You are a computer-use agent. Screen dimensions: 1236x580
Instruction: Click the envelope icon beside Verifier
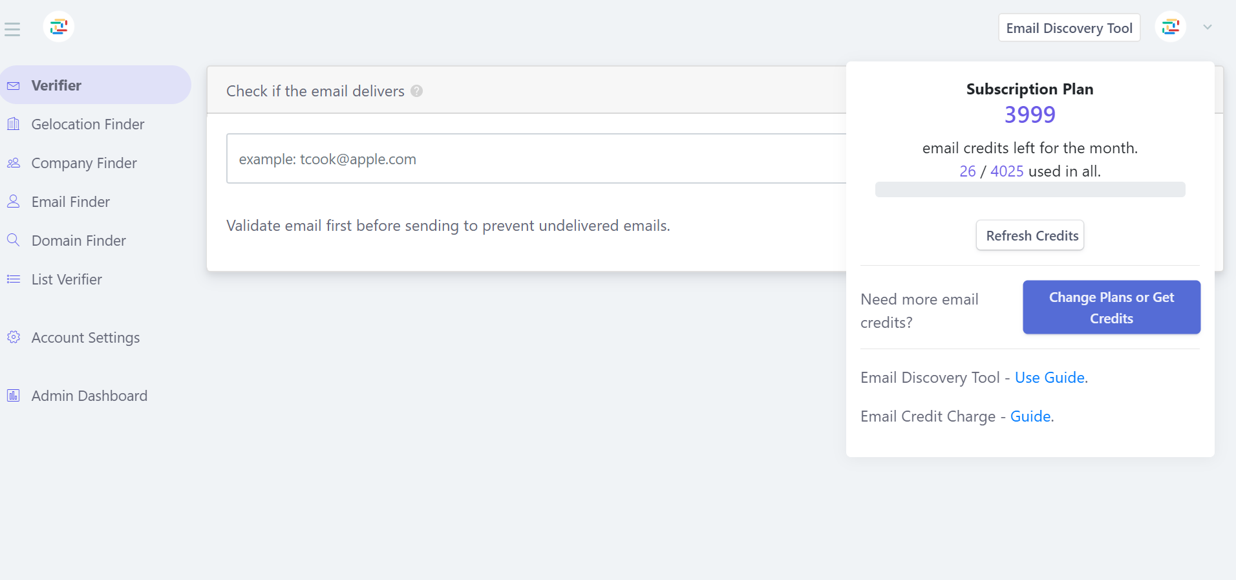pos(14,86)
